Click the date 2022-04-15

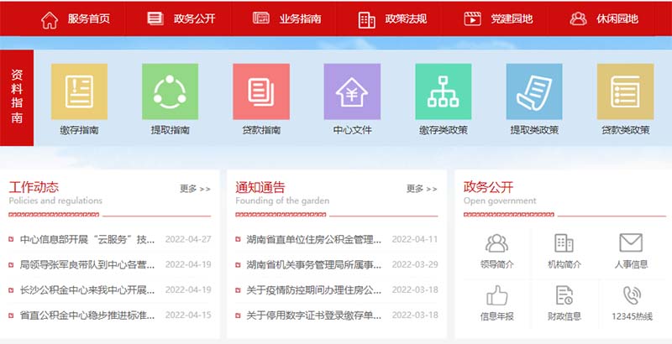click(x=188, y=315)
